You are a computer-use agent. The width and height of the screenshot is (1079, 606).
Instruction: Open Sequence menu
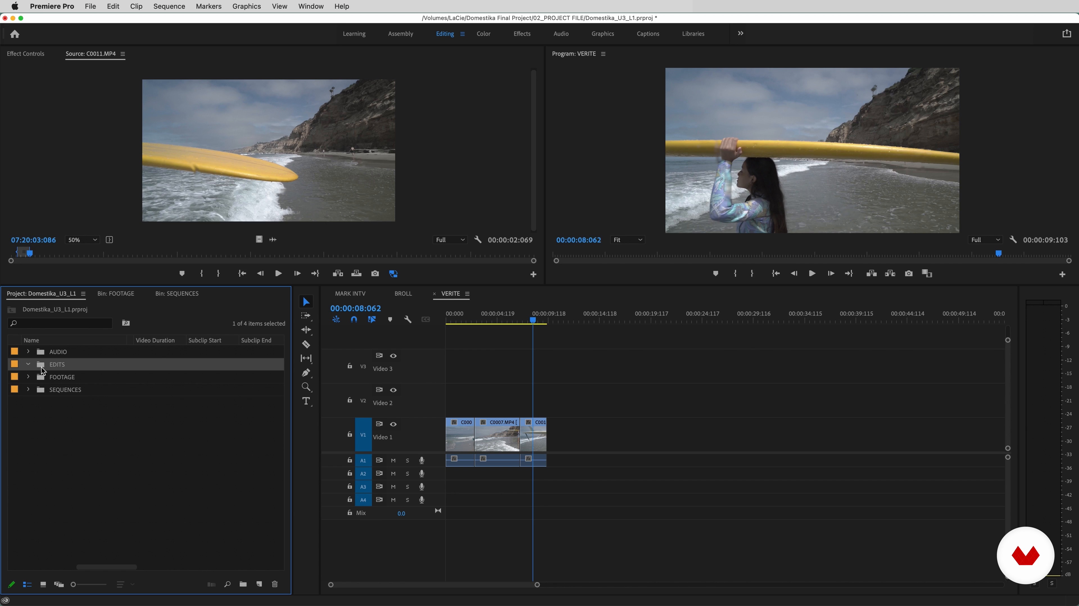click(x=169, y=6)
